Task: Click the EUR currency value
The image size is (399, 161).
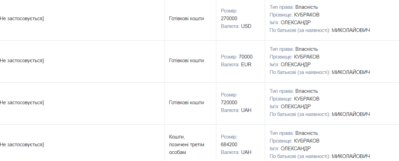Action: pos(246,65)
